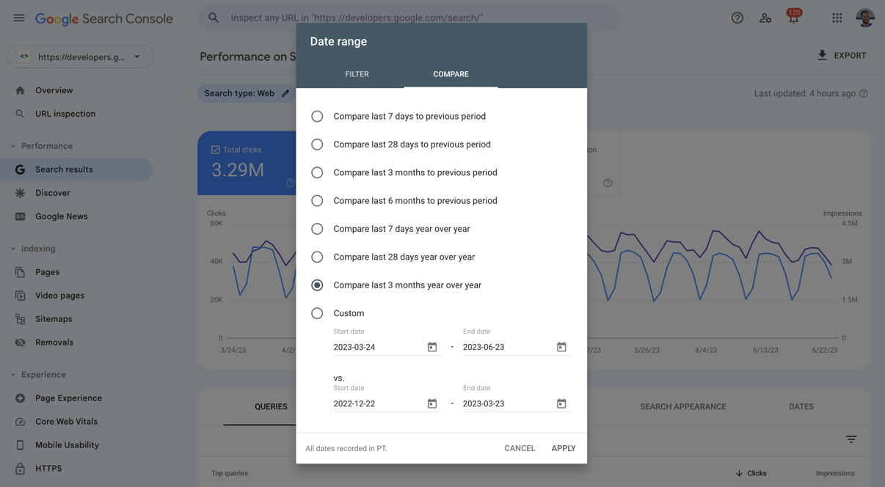The width and height of the screenshot is (885, 487).
Task: Open the Help icon in the top bar
Action: 737,18
